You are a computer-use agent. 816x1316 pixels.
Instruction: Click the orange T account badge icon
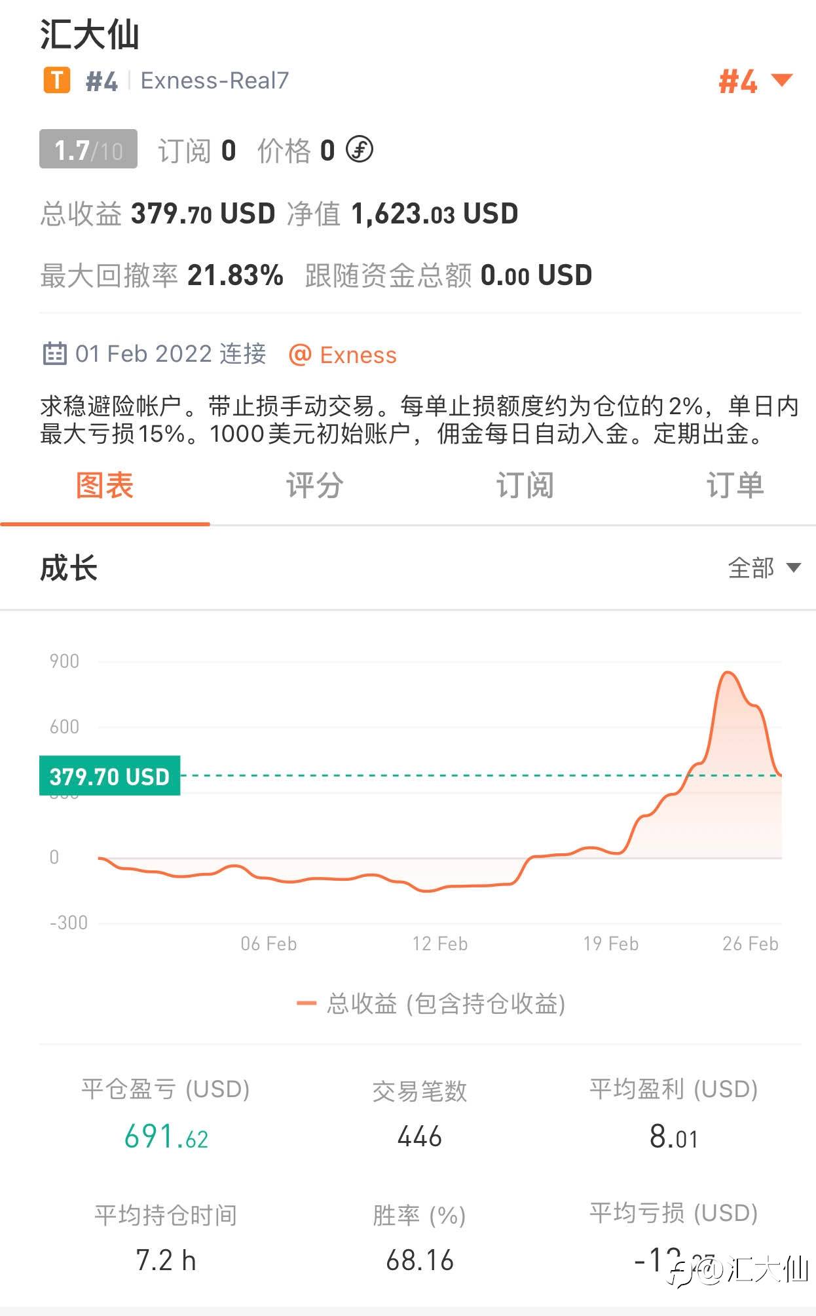pos(57,81)
